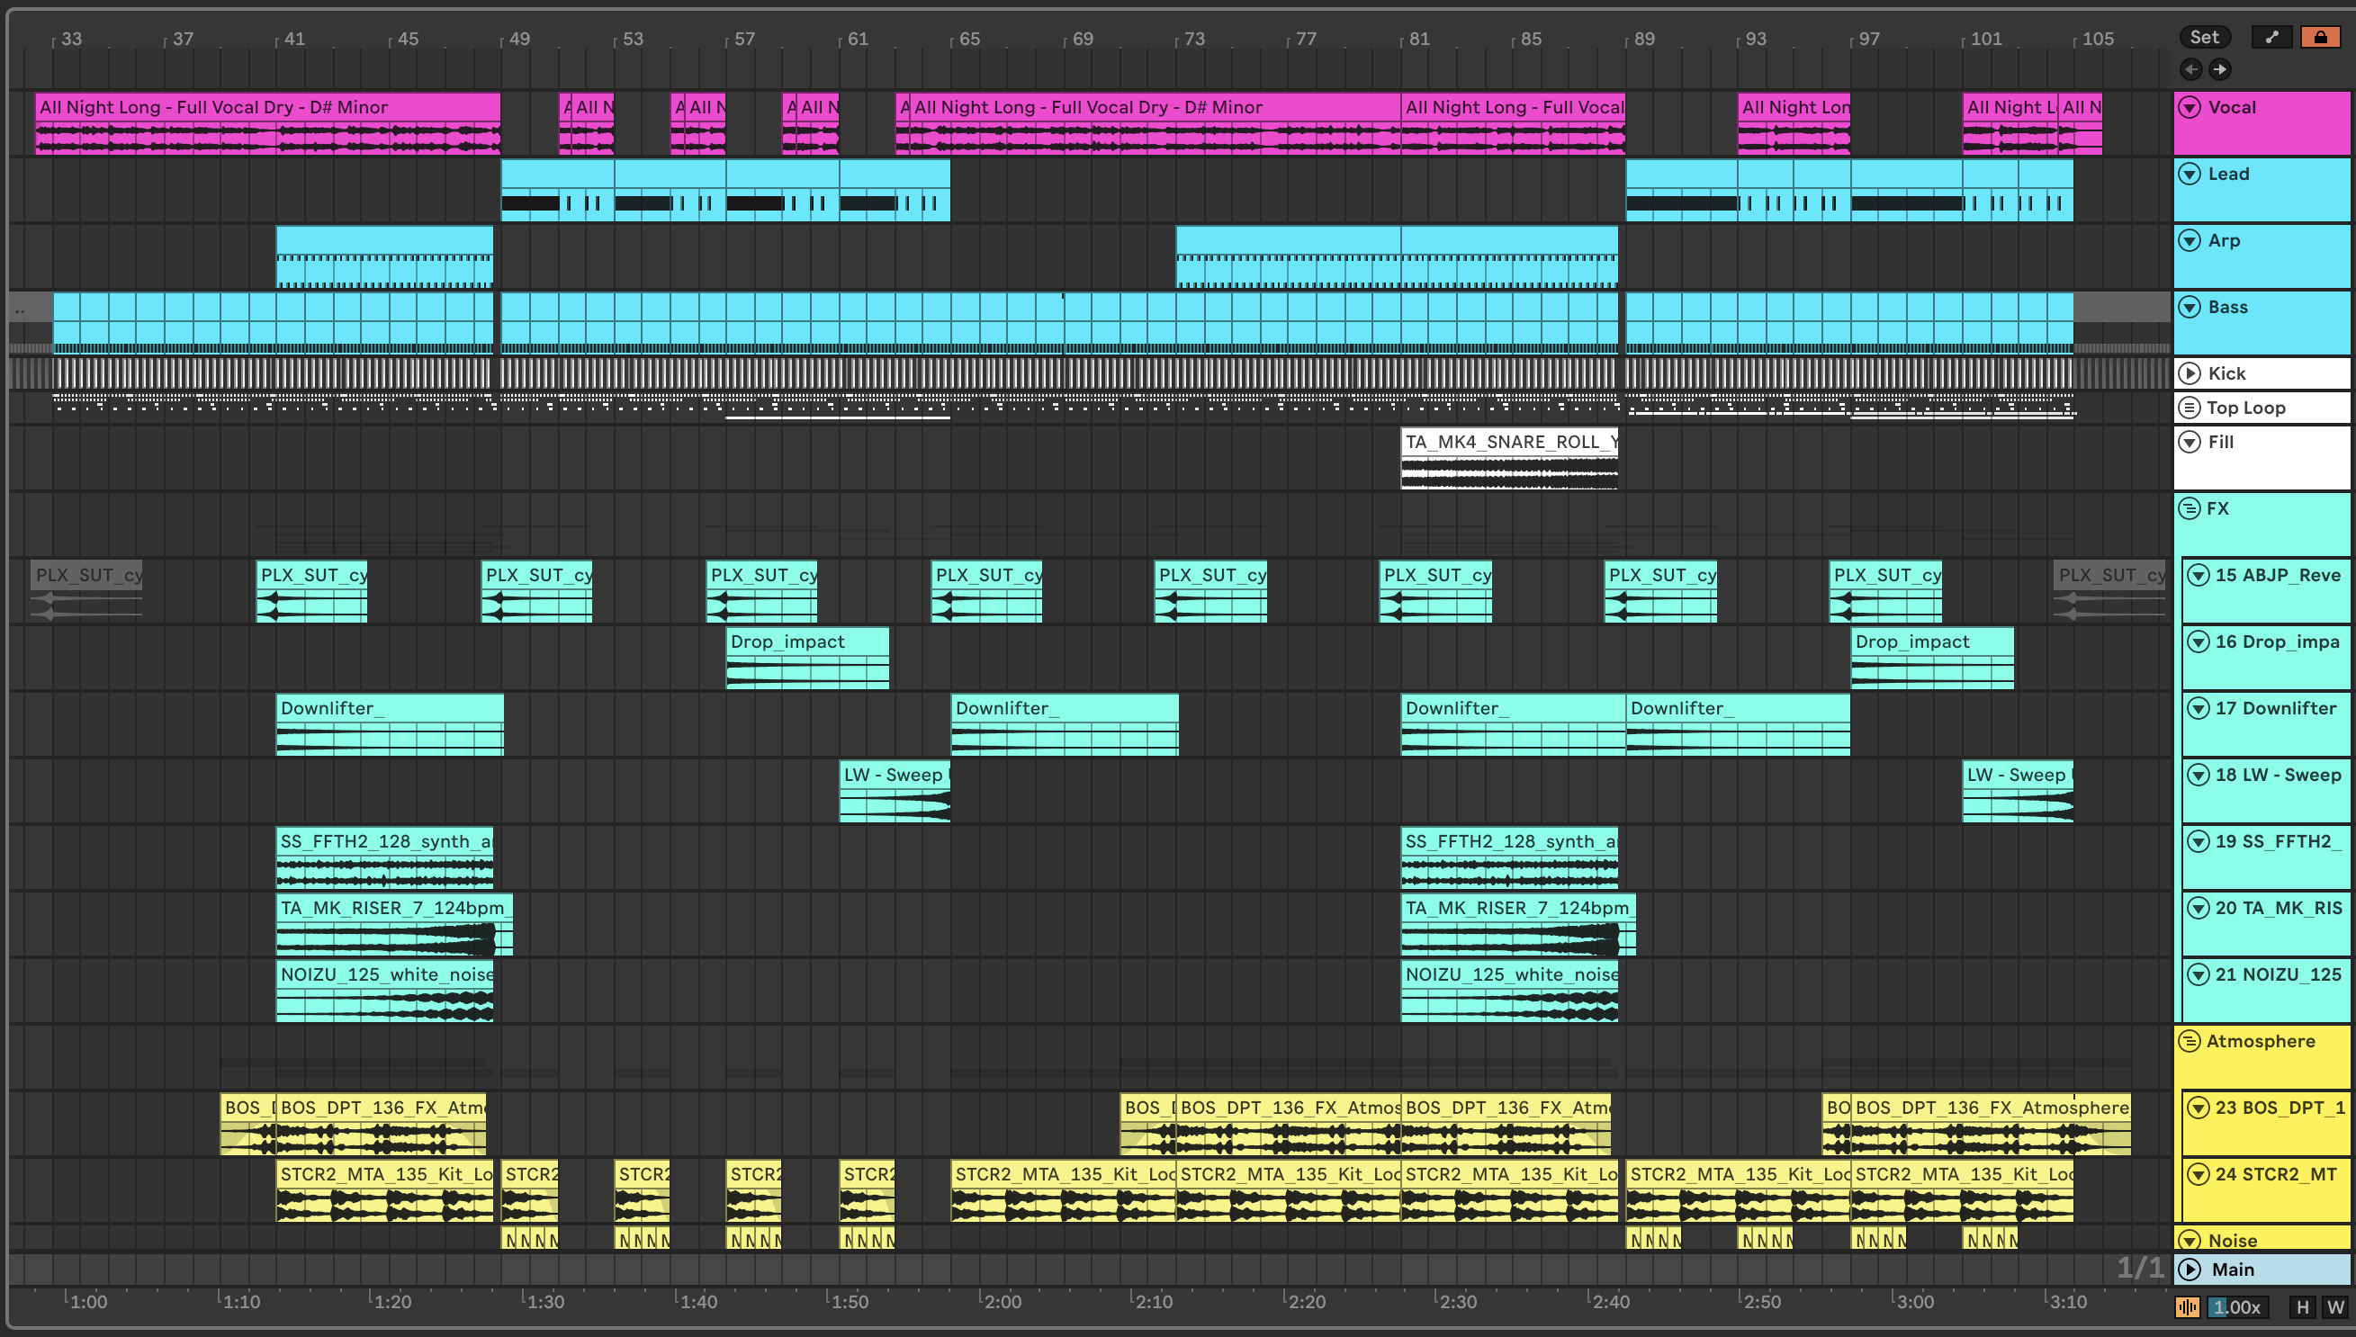The height and width of the screenshot is (1337, 2356).
Task: Collapse track 15 ABJP_Reve arrow
Action: 2199,575
